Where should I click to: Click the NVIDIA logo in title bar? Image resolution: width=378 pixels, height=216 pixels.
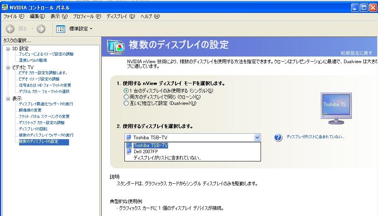[x=5, y=7]
